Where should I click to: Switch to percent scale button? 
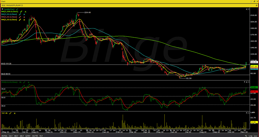click(246, 136)
